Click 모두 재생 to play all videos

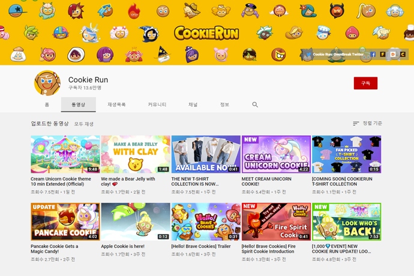84,124
